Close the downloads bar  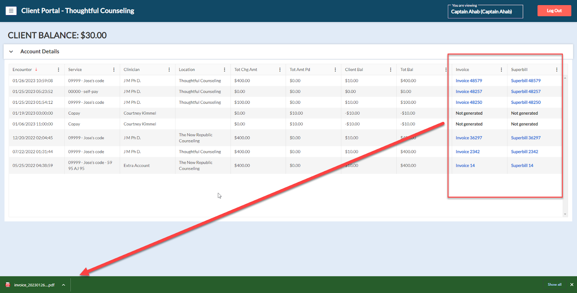click(572, 285)
